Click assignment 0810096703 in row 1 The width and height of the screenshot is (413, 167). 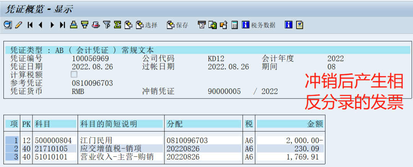pos(187,140)
